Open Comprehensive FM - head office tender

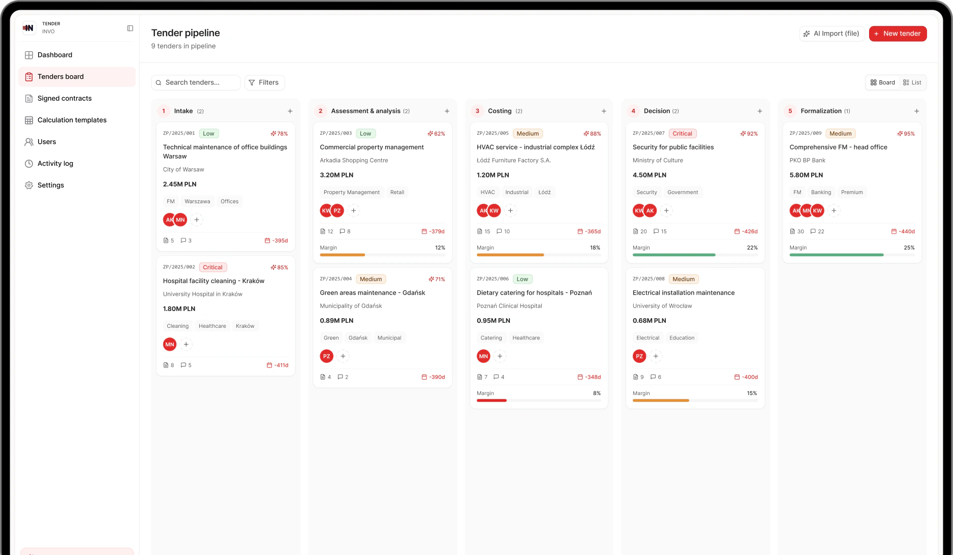(838, 147)
